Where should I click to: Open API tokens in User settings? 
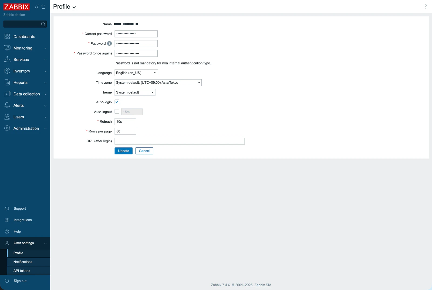(x=22, y=271)
